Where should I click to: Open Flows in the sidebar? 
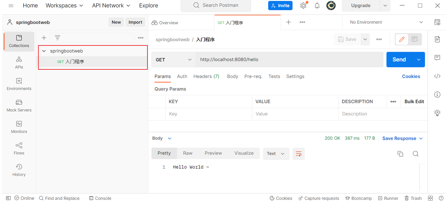tap(19, 148)
